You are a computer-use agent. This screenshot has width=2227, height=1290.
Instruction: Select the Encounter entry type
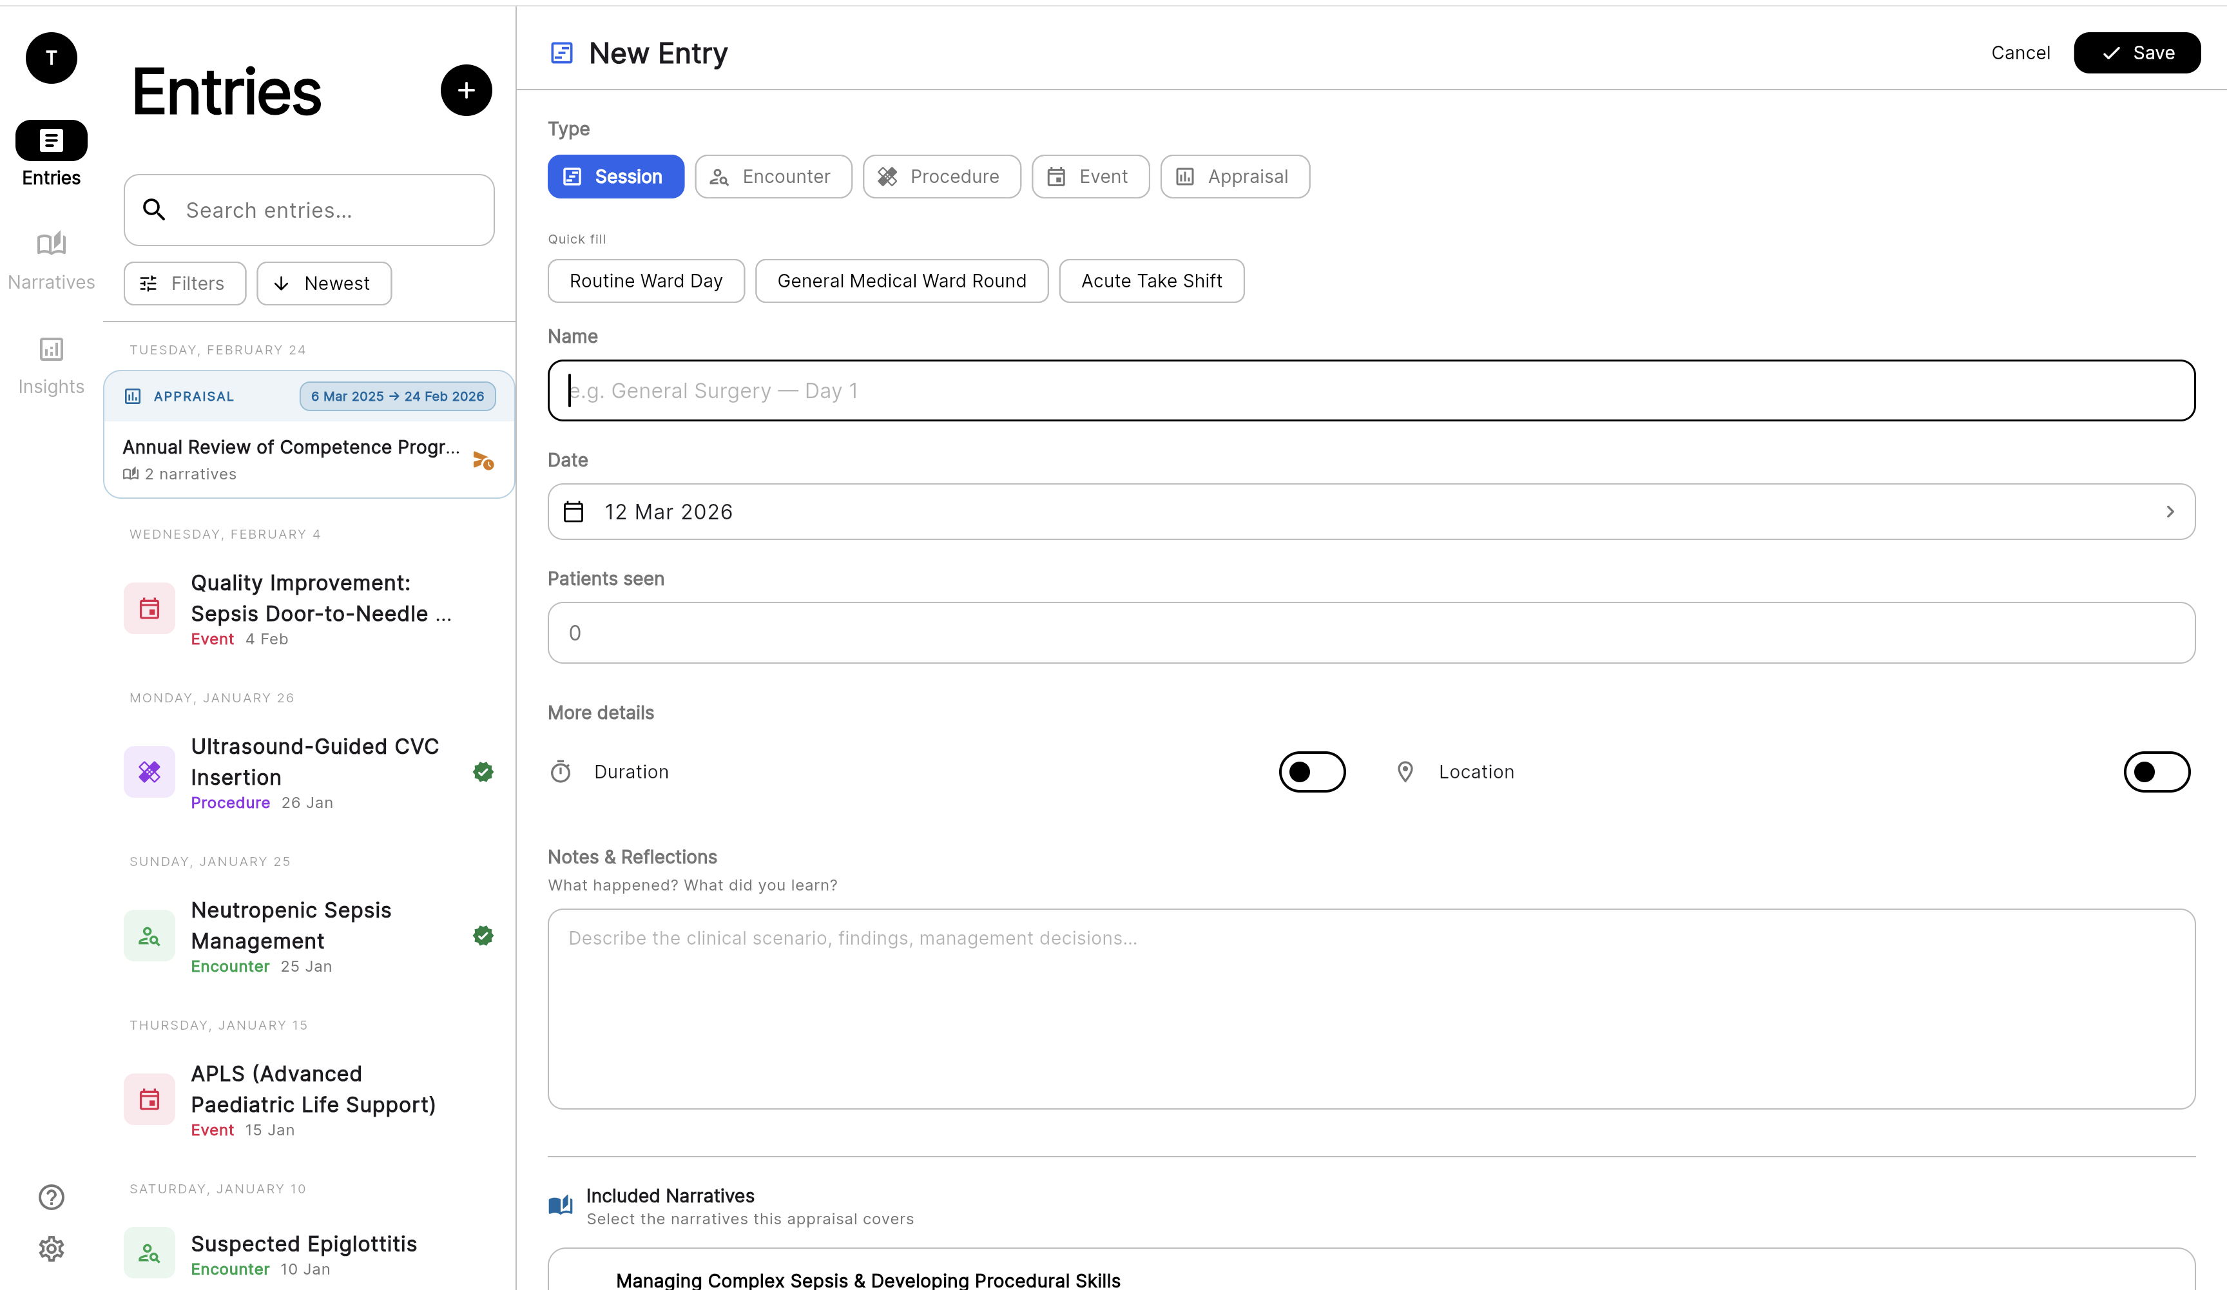click(x=773, y=177)
